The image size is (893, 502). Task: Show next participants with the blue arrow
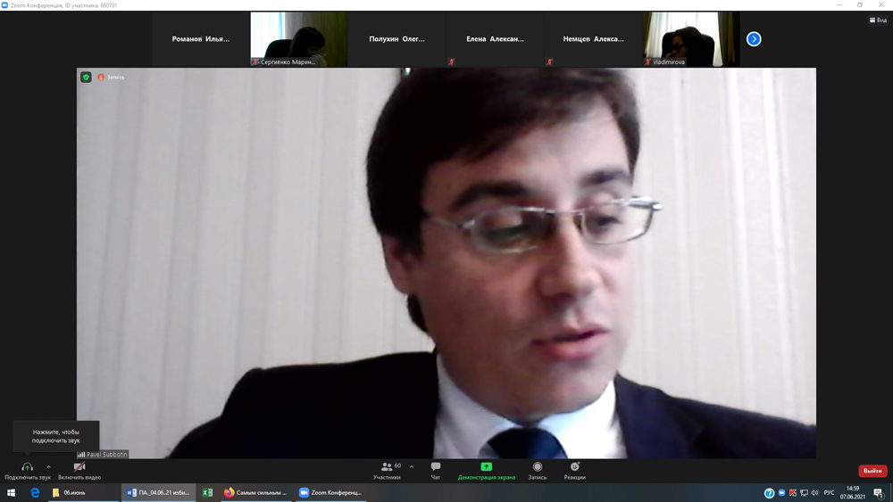tap(754, 39)
